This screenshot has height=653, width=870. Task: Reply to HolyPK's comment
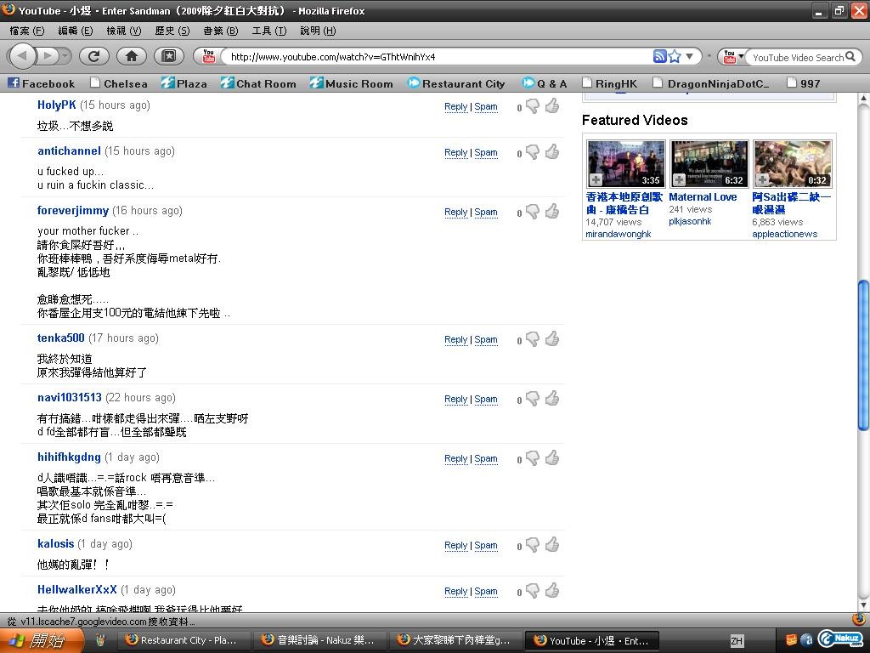(x=456, y=106)
